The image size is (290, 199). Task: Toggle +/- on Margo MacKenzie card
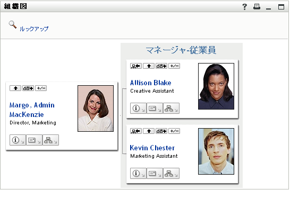pos(41,88)
